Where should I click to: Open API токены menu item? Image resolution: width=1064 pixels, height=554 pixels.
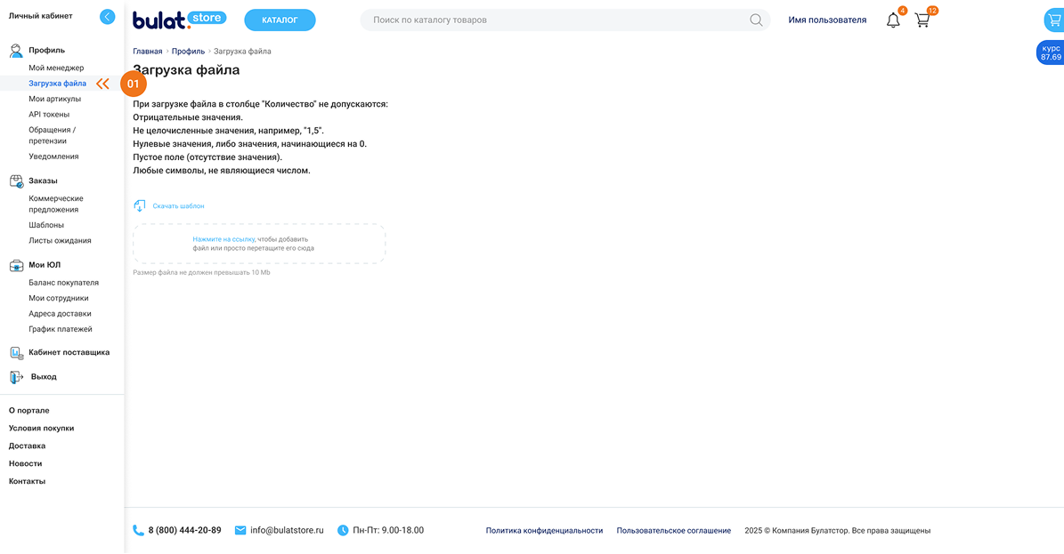click(x=49, y=115)
